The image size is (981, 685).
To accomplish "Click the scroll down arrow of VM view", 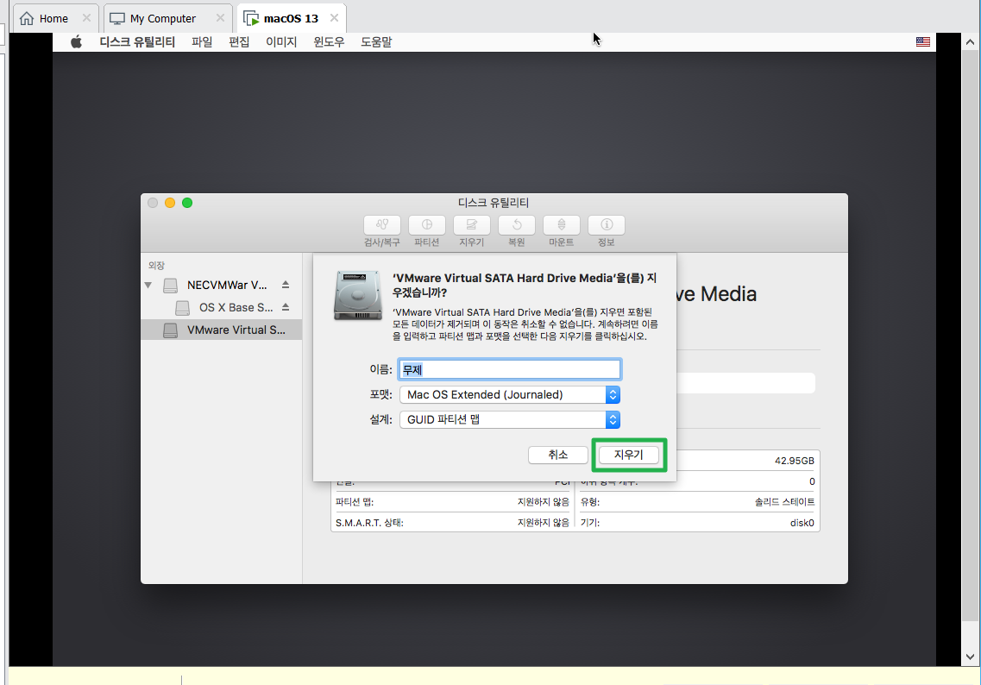I will (970, 657).
